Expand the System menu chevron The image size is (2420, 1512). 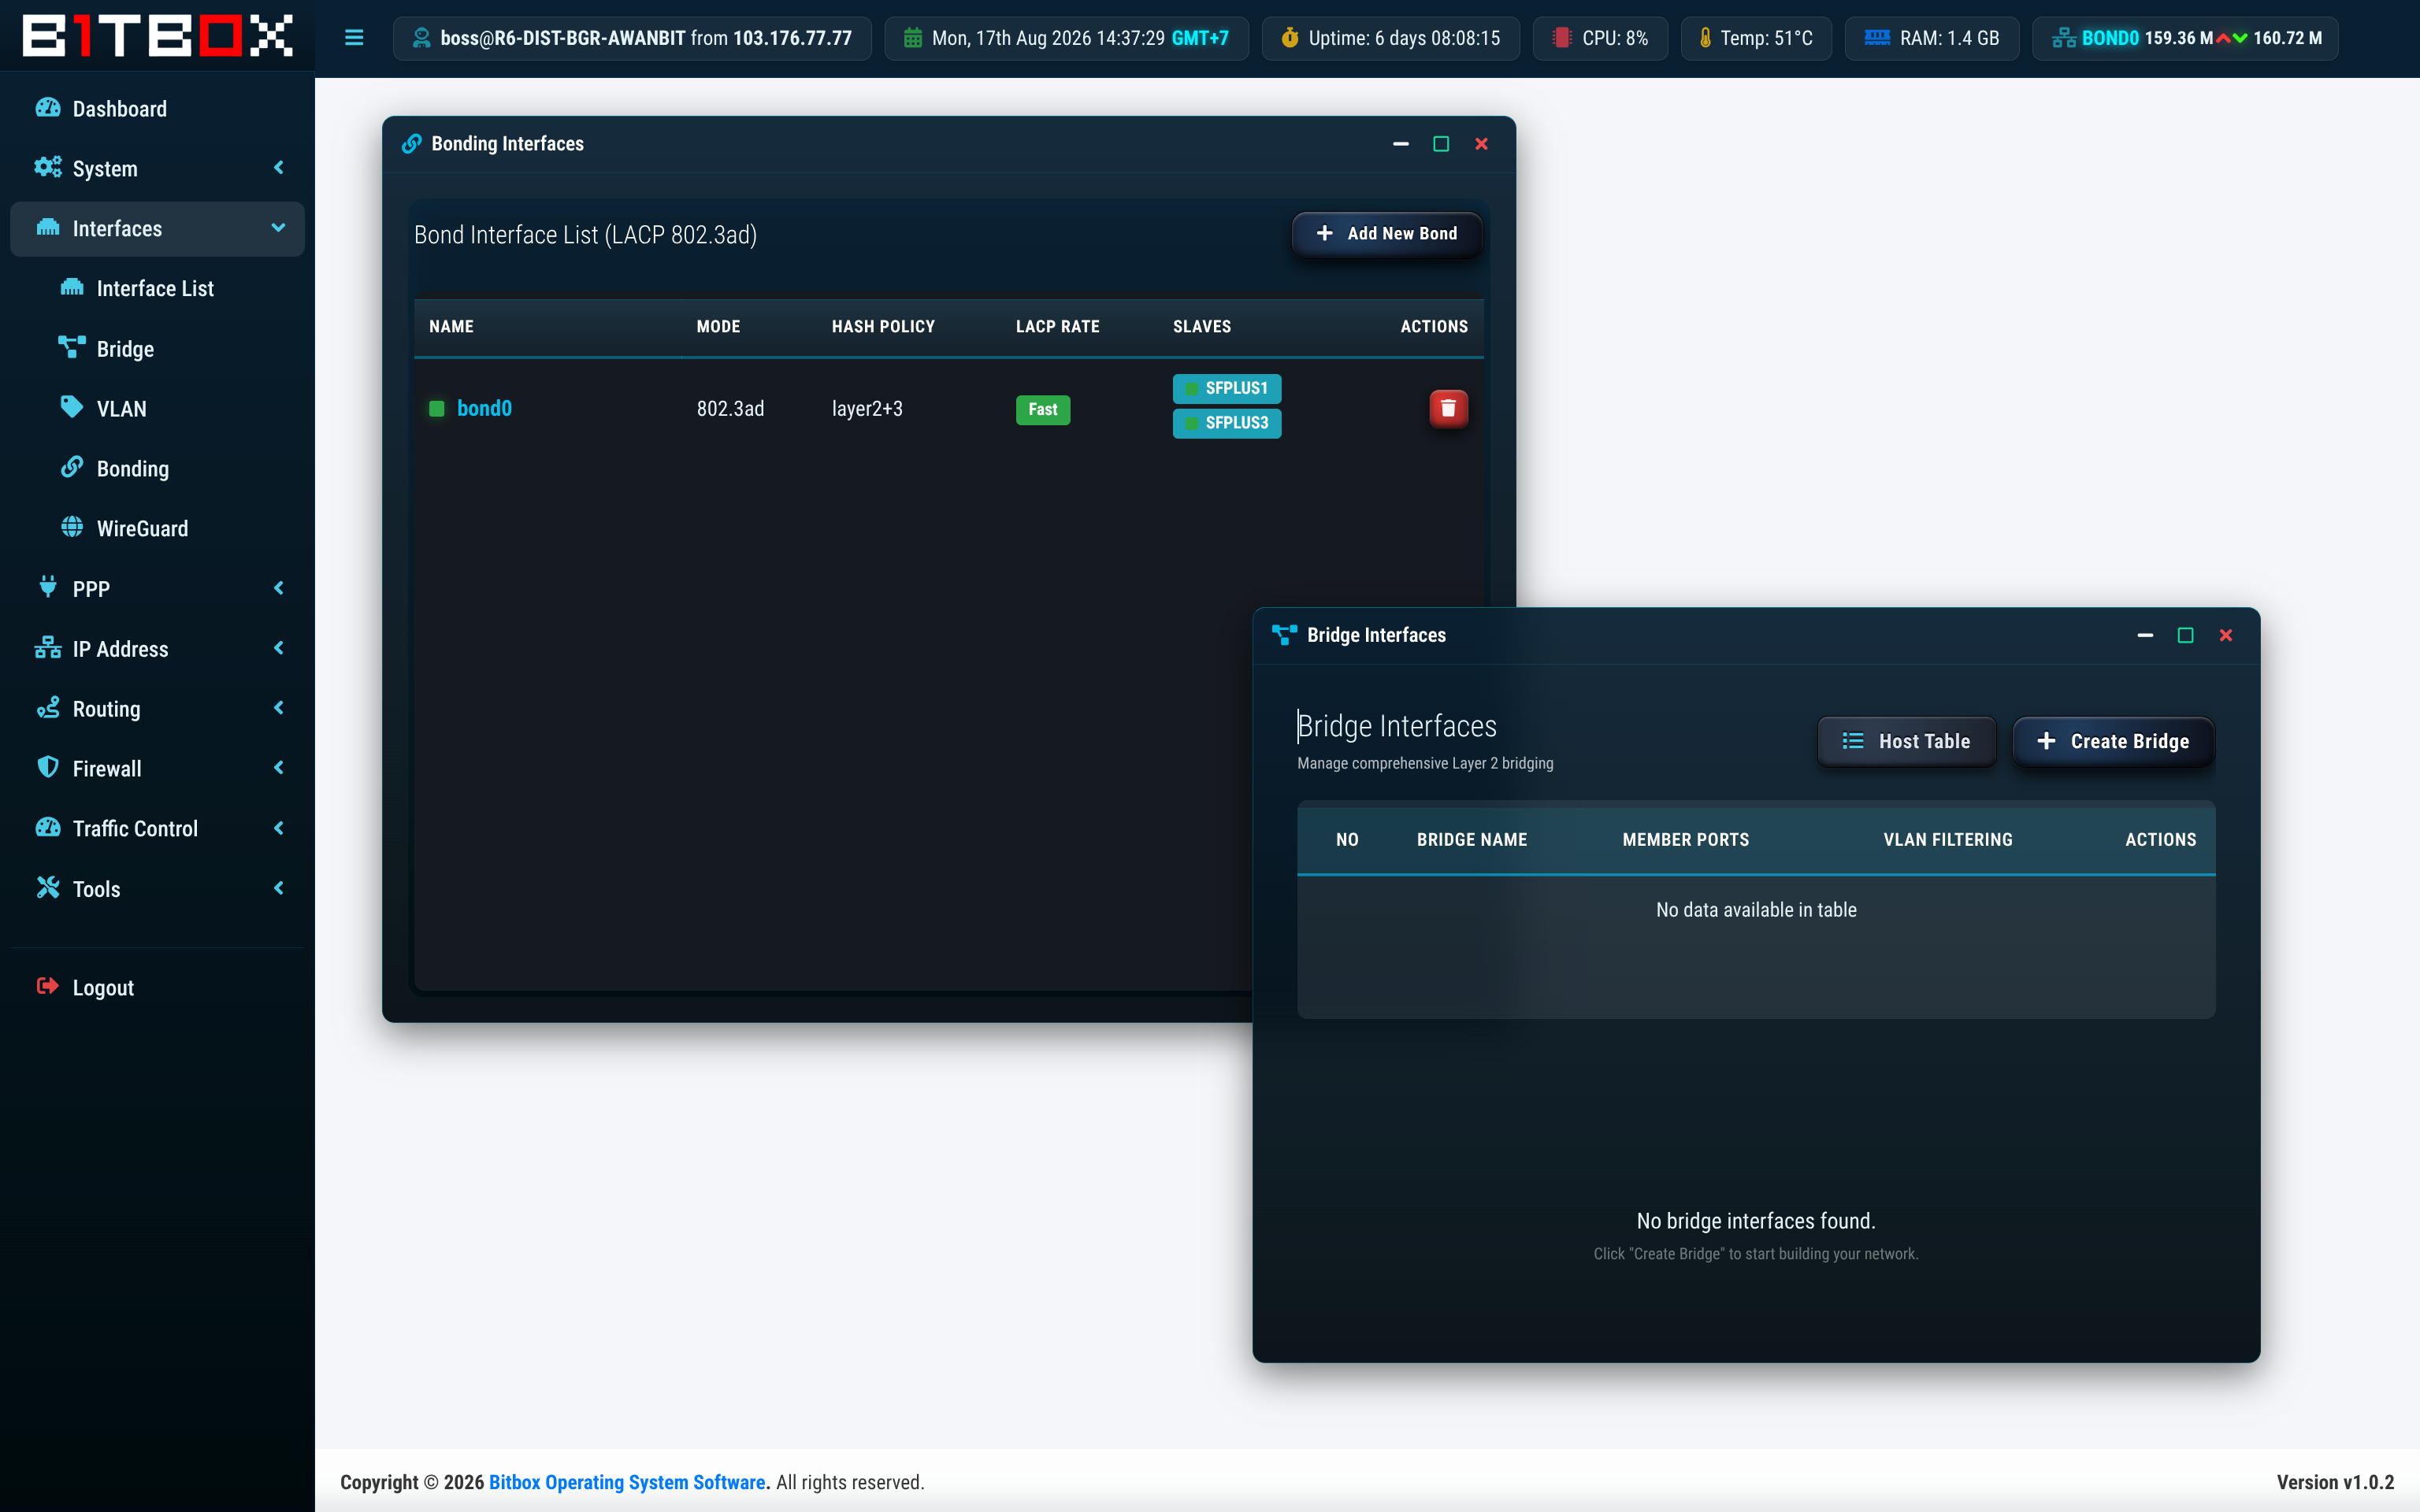279,168
